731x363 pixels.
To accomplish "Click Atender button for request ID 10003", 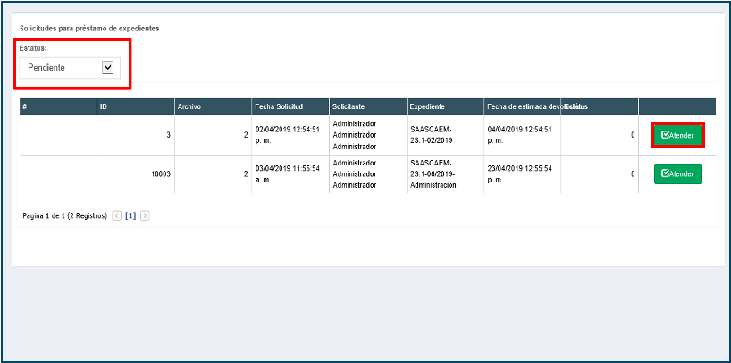I will tap(677, 173).
